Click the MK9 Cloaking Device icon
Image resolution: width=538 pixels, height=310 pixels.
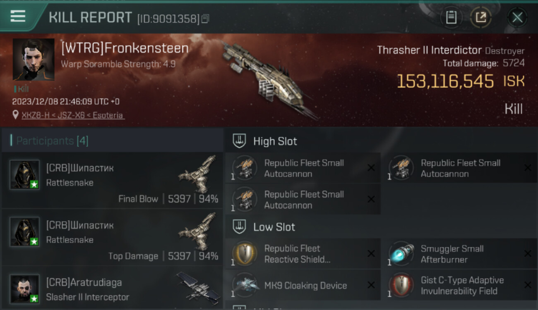point(245,285)
